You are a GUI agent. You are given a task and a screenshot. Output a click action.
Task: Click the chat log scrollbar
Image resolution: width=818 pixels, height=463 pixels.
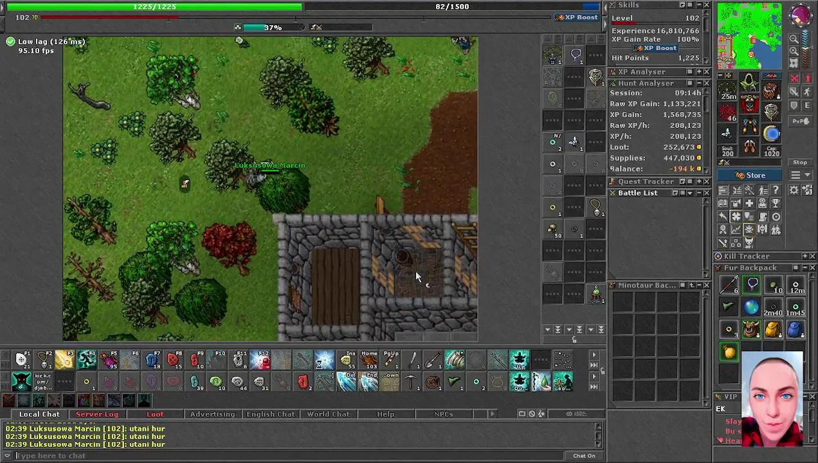pyautogui.click(x=599, y=435)
